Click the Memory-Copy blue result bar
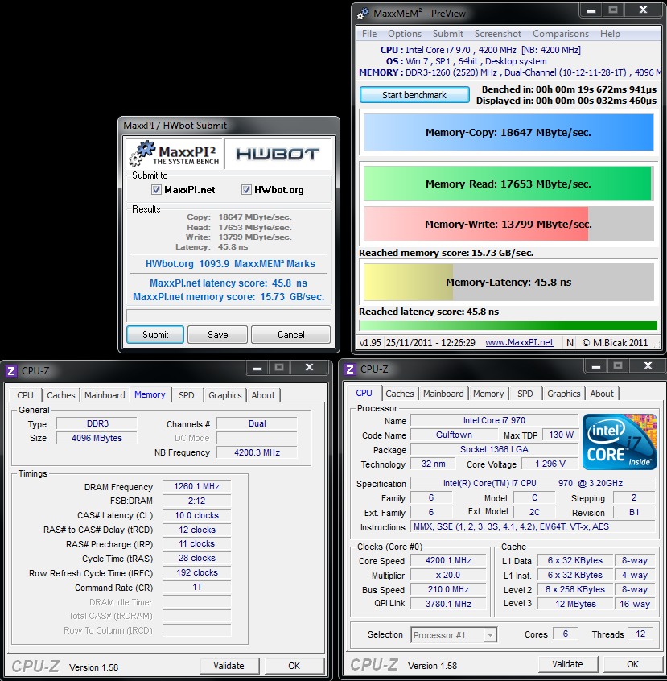667x681 pixels. point(508,133)
